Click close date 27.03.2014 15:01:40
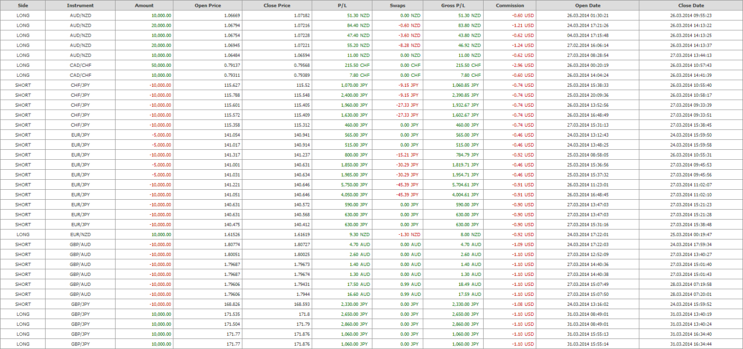The width and height of the screenshot is (743, 349). pyautogui.click(x=691, y=264)
